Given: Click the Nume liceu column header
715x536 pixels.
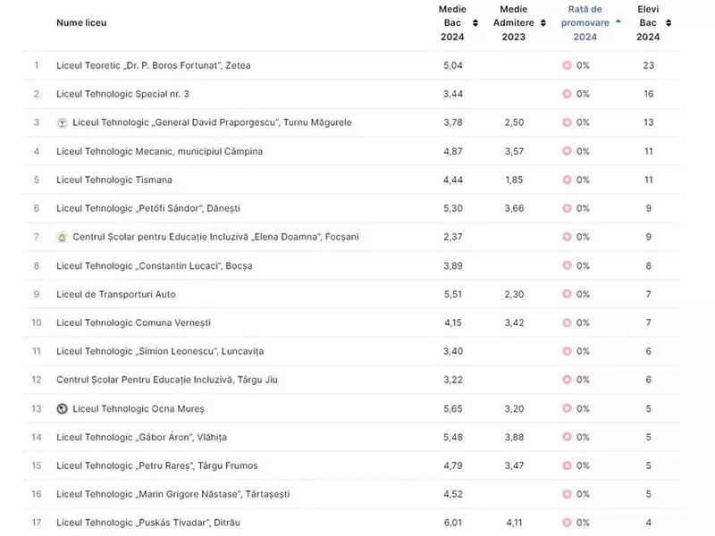Looking at the screenshot, I should (81, 23).
